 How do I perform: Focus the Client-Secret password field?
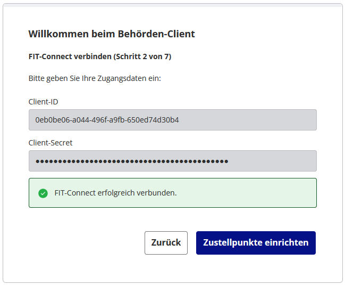172,161
